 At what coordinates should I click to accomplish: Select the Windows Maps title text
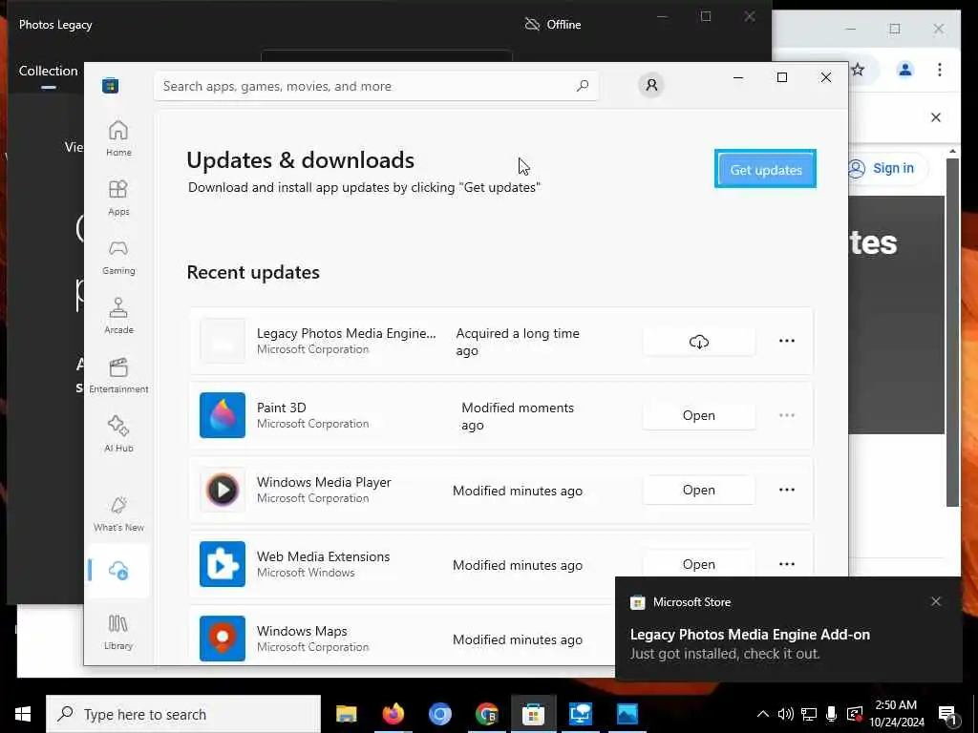[302, 632]
